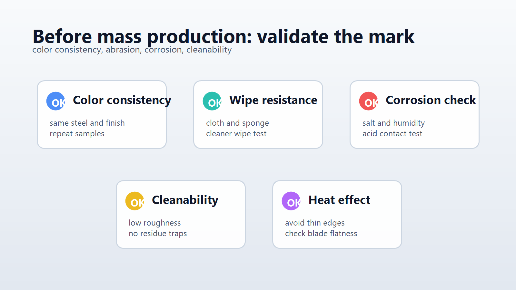Click the 'acid contact test' line
516x290 pixels.
pos(392,134)
